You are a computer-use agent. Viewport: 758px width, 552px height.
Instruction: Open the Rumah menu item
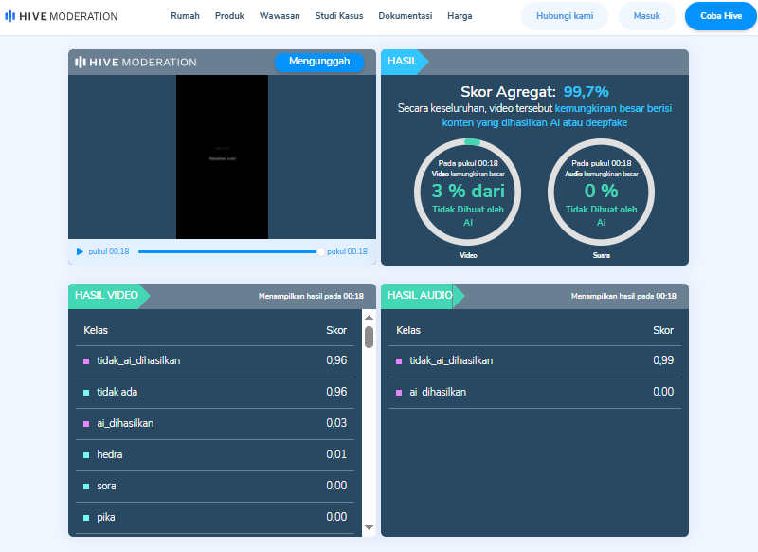(185, 16)
